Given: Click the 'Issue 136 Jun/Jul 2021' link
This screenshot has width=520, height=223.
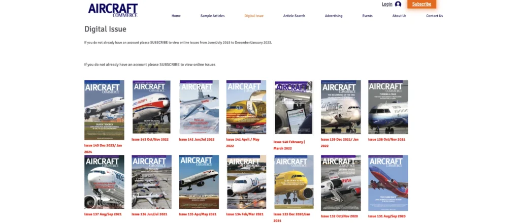Looking at the screenshot, I should pyautogui.click(x=149, y=214).
